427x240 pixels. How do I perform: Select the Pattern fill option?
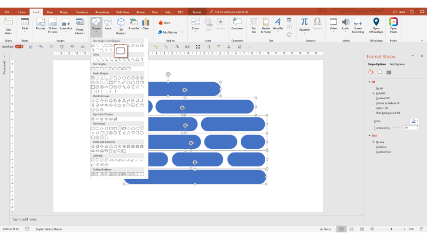pyautogui.click(x=380, y=108)
